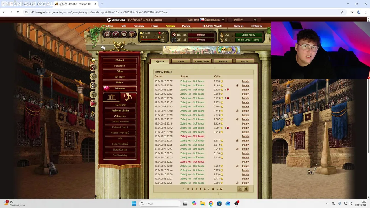370x208 pixels.
Task: Open the Síň slávy sidebar button
Action: click(120, 77)
